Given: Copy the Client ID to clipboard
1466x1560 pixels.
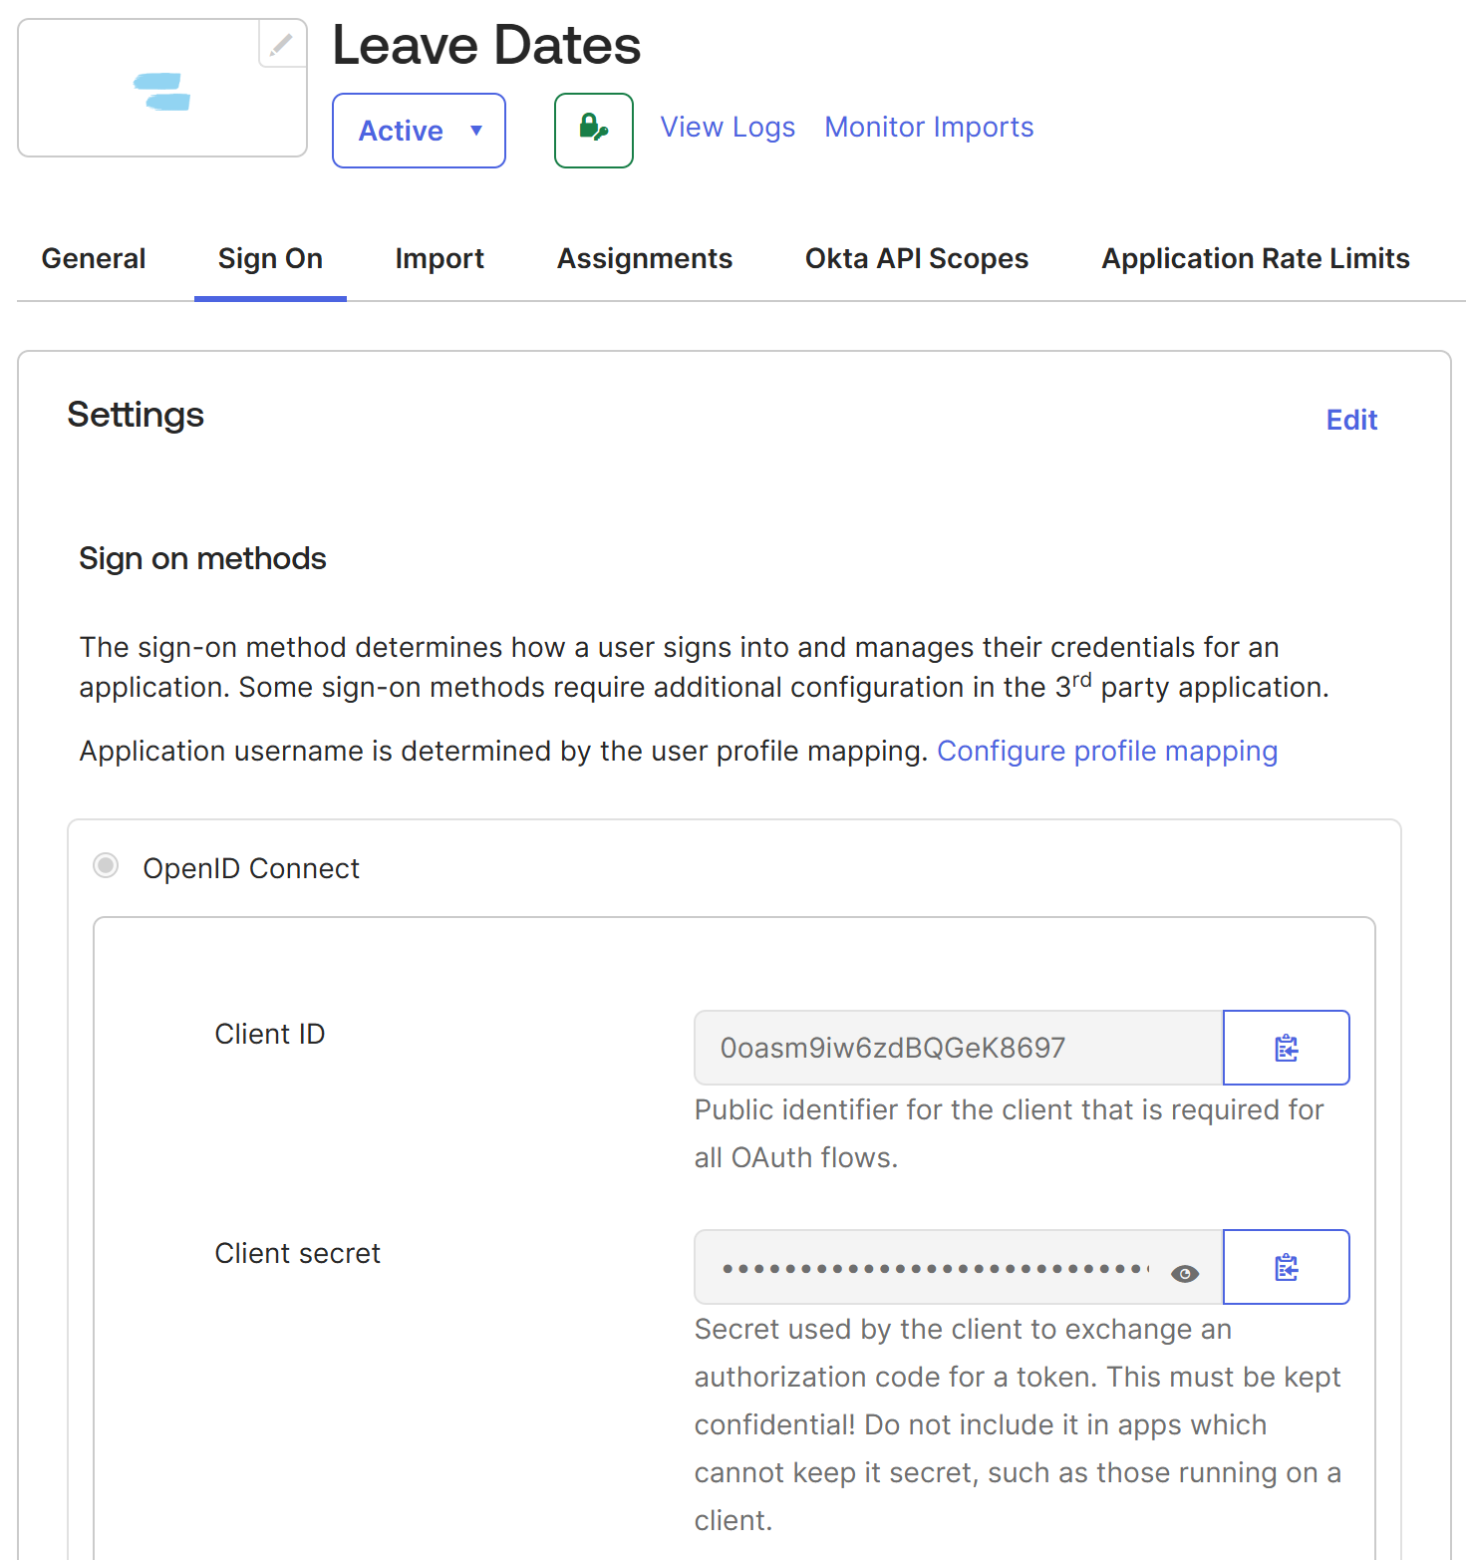Looking at the screenshot, I should 1287,1048.
